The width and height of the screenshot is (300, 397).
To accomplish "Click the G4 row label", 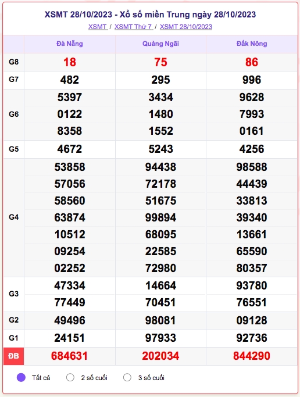I will 14,217.
